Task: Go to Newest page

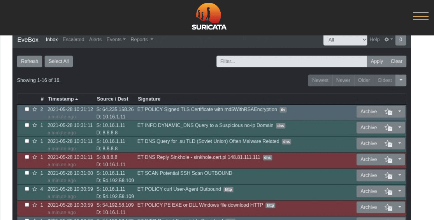Action: pos(320,80)
